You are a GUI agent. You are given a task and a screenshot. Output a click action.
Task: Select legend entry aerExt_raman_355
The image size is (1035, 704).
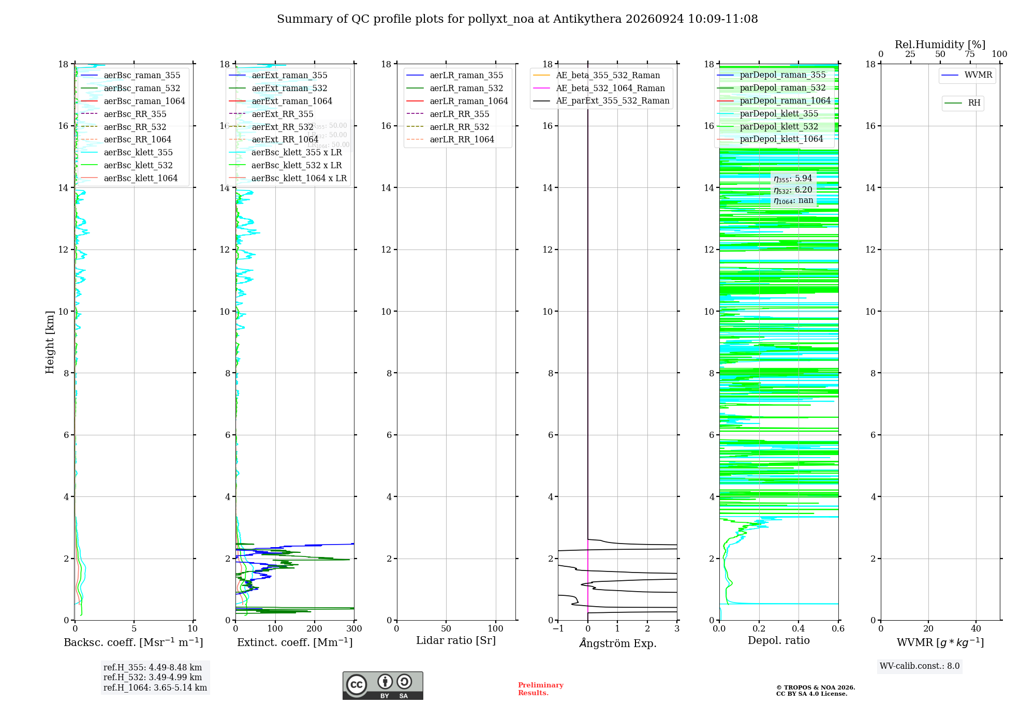278,76
